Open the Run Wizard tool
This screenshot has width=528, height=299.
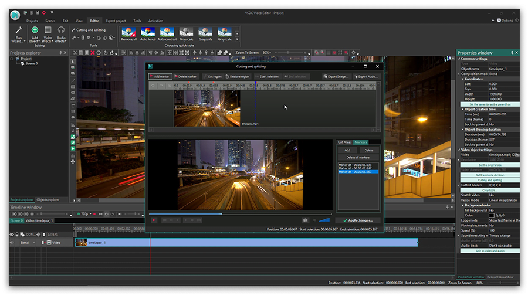point(19,35)
